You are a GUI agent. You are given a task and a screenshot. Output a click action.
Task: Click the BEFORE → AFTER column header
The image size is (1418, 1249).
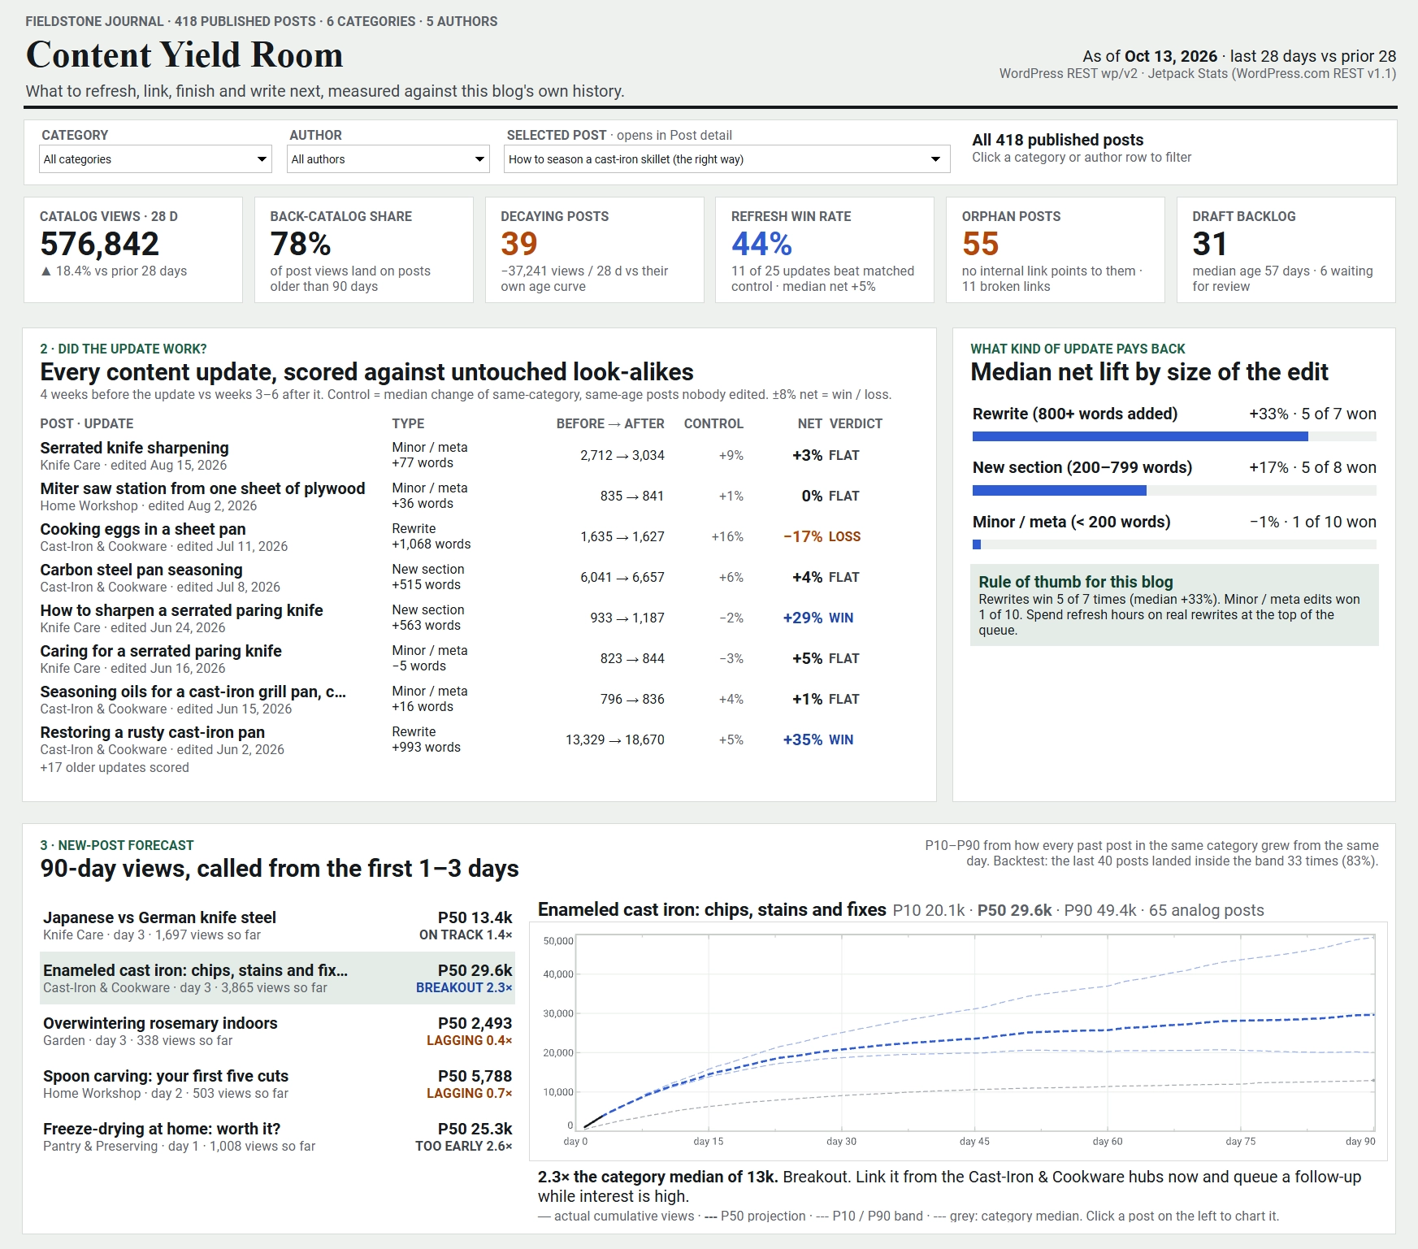(610, 424)
